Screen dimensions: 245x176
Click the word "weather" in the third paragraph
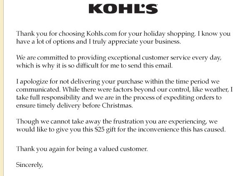pyautogui.click(x=217, y=89)
